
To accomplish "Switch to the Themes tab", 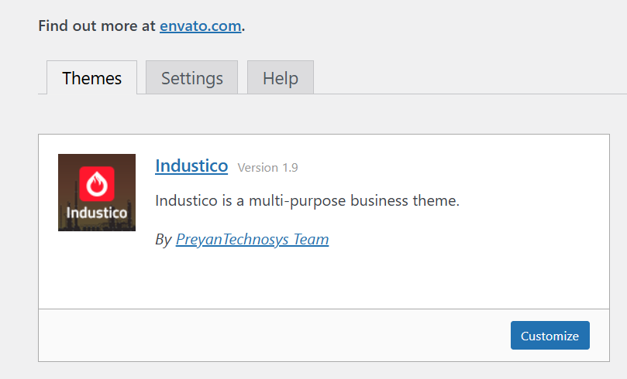I will point(91,78).
